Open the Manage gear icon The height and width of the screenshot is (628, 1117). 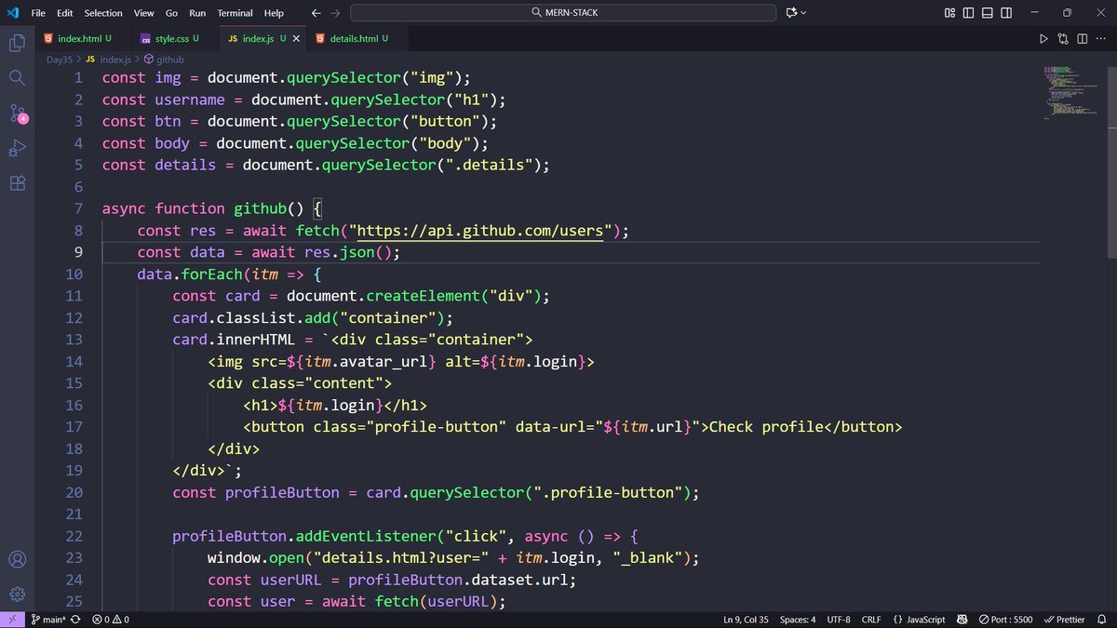[17, 594]
